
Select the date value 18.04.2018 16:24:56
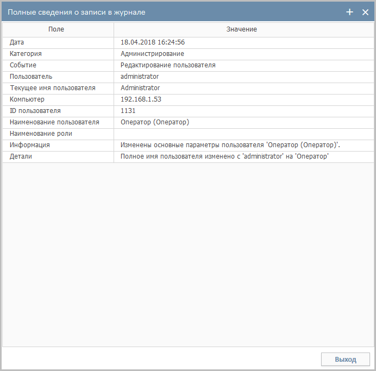click(x=153, y=42)
